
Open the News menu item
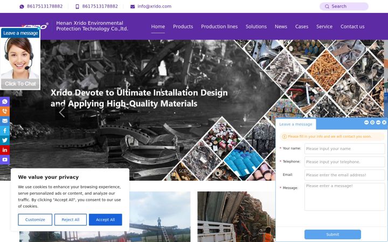click(x=281, y=26)
